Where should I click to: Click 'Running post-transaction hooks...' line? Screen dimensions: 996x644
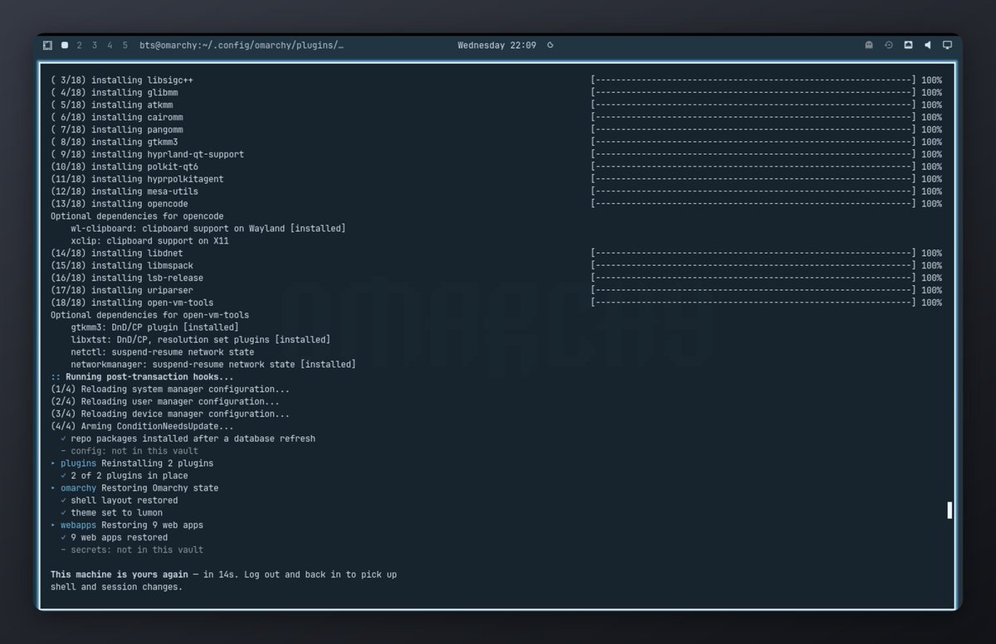tap(142, 377)
